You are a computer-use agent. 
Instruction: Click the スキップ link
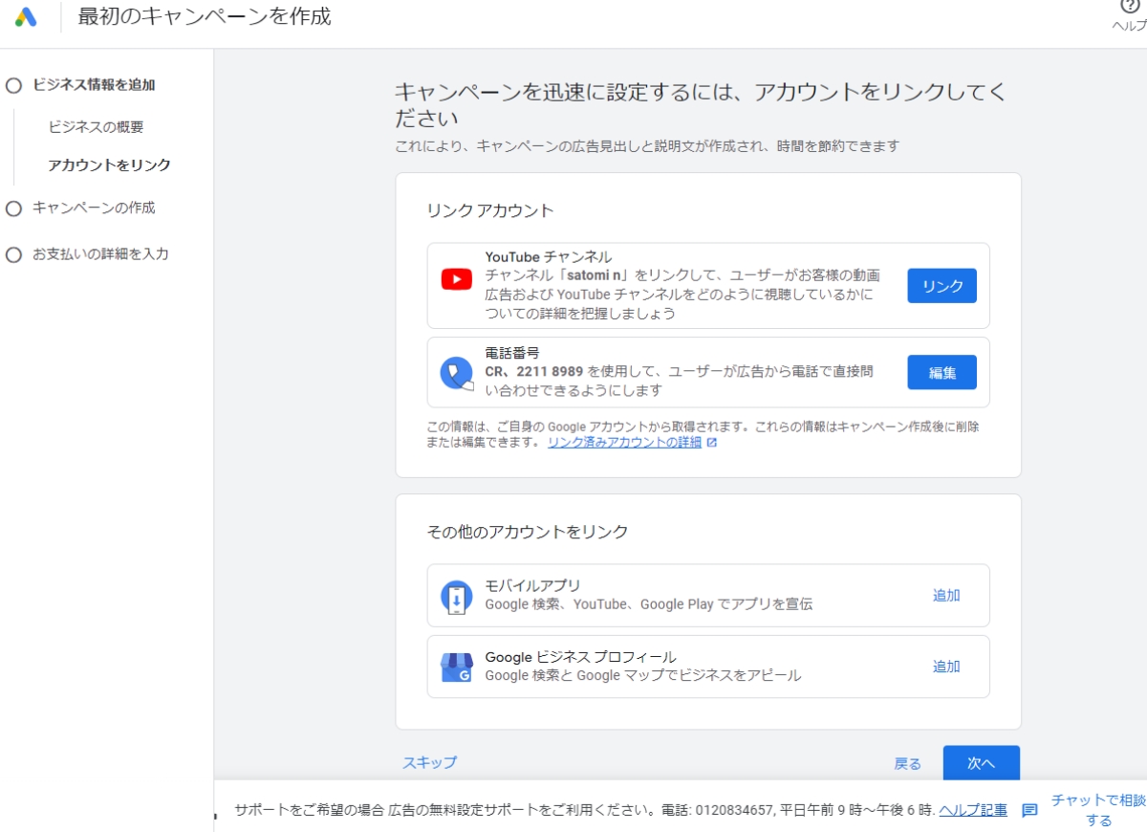click(x=429, y=762)
